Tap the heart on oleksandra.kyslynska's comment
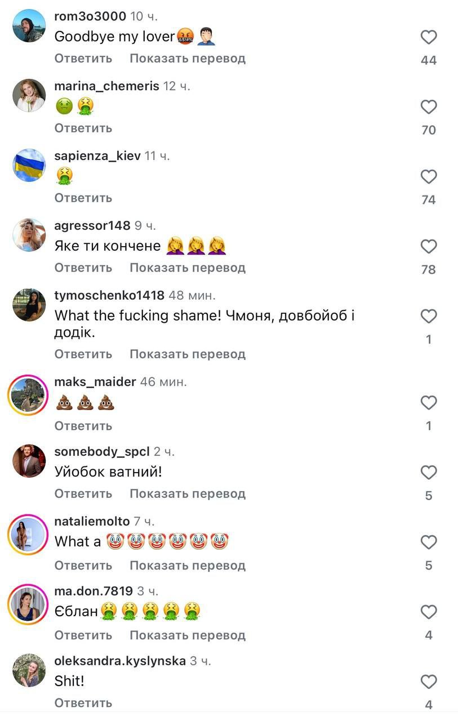Viewport: 458px width, 721px height. coord(429,682)
